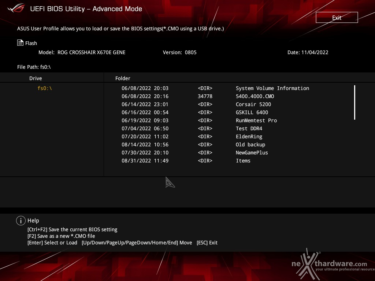Click the Version 0805 text
The image size is (375, 281).
coord(179,52)
